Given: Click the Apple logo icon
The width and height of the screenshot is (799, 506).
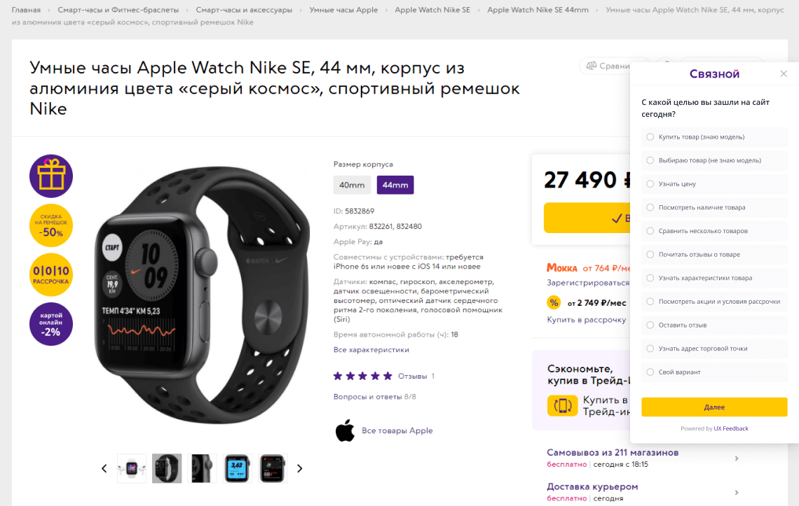Looking at the screenshot, I should point(345,430).
